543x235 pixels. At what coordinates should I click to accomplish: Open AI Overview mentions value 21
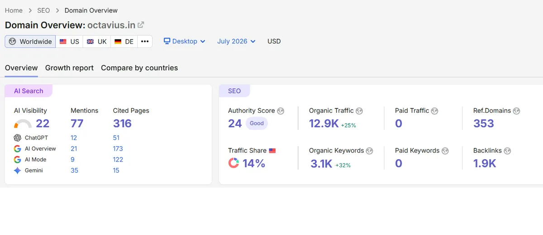click(x=74, y=148)
